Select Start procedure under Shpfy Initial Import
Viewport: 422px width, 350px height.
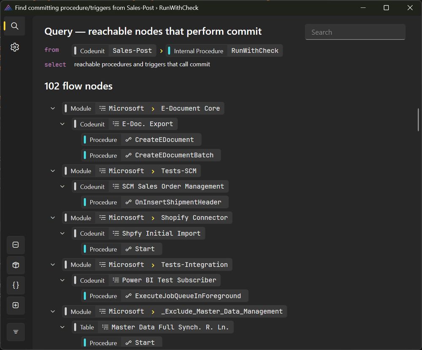tap(122, 249)
